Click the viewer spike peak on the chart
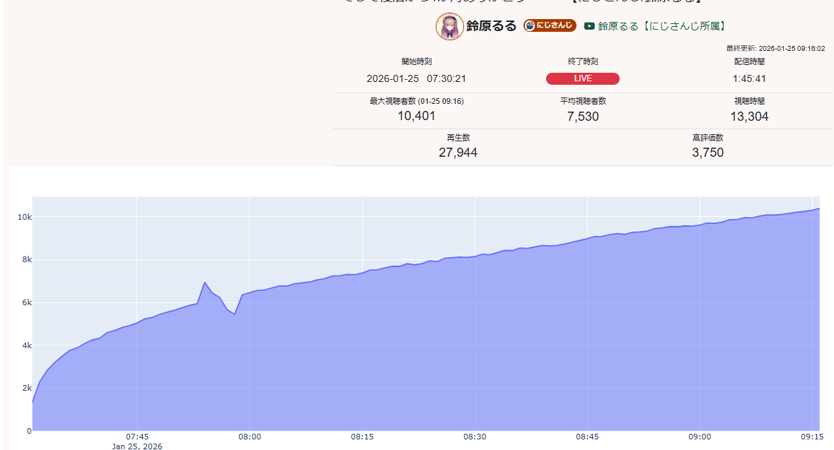This screenshot has height=450, width=834. (204, 283)
